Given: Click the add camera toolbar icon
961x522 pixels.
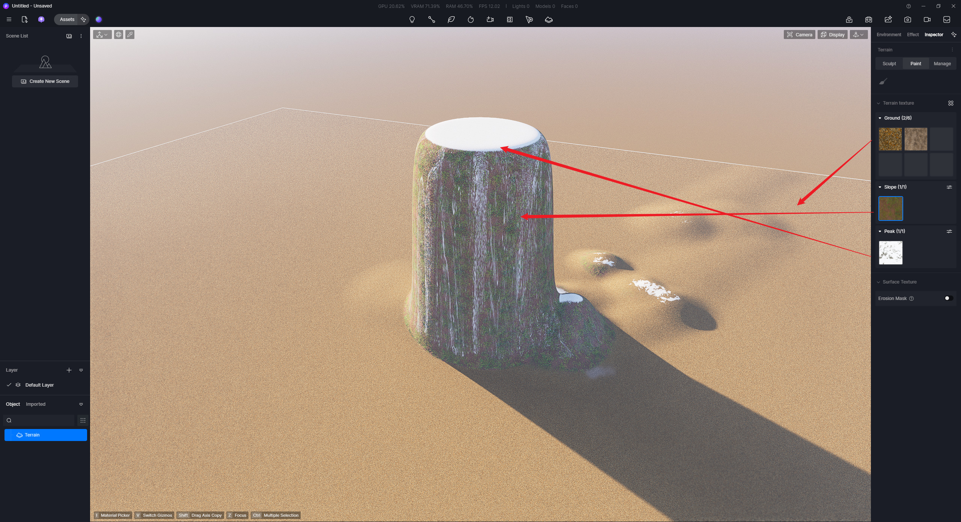Looking at the screenshot, I should point(490,19).
